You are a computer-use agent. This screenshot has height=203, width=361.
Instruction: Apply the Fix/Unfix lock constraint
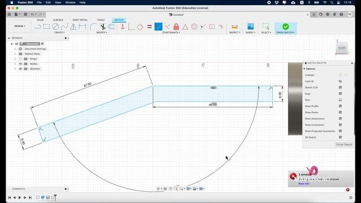tap(176, 27)
